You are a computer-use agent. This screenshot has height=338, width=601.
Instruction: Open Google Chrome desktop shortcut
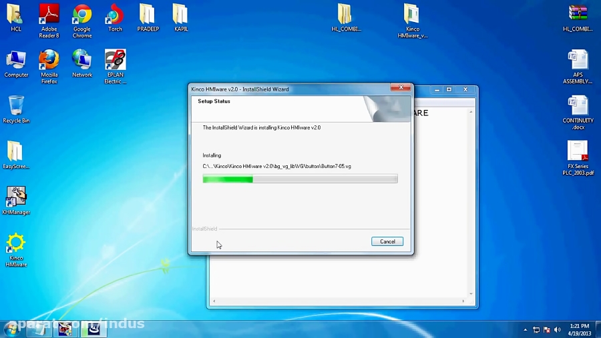coord(82,21)
